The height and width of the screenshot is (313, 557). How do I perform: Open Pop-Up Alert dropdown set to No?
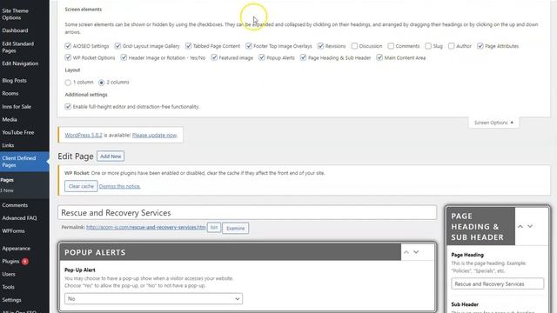point(153,299)
